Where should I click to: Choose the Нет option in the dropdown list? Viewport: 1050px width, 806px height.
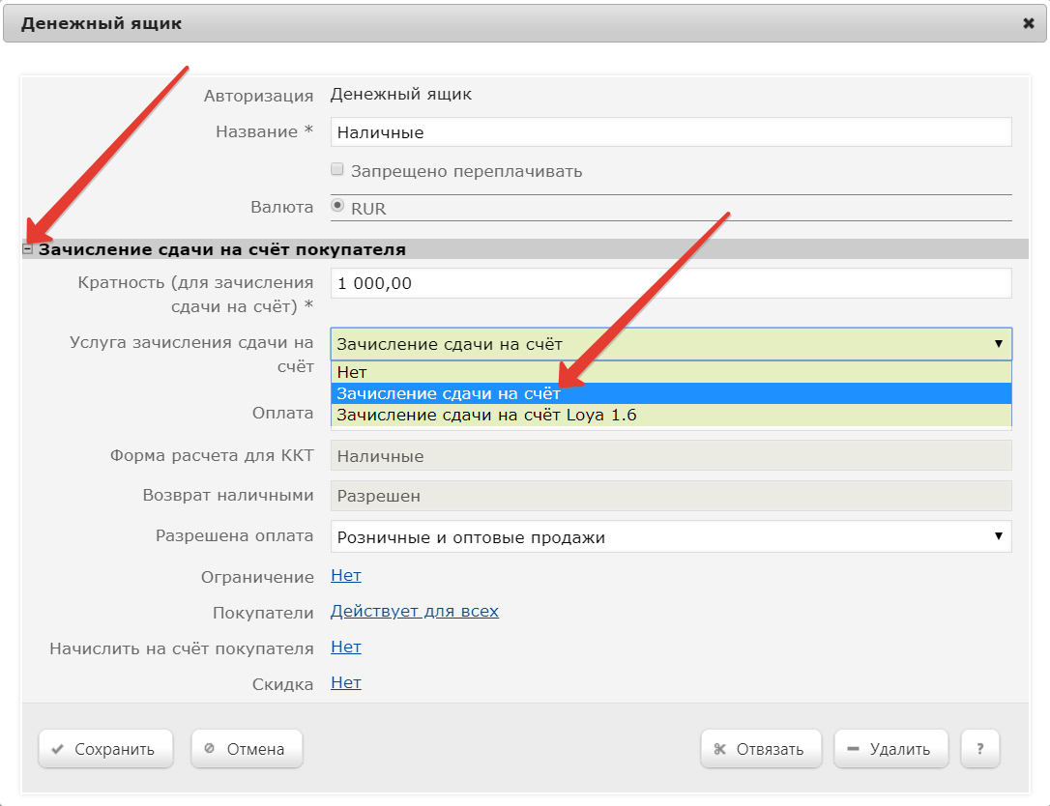pos(671,372)
